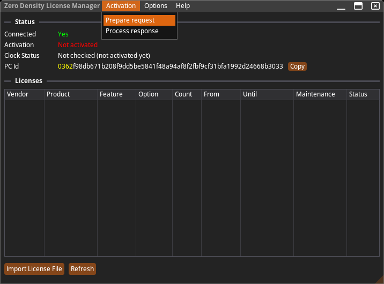Open the Options menu
Image resolution: width=384 pixels, height=284 pixels.
tap(156, 6)
